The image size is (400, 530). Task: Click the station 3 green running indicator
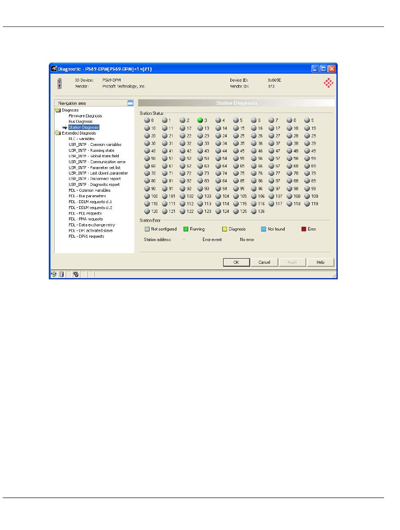tap(200, 120)
